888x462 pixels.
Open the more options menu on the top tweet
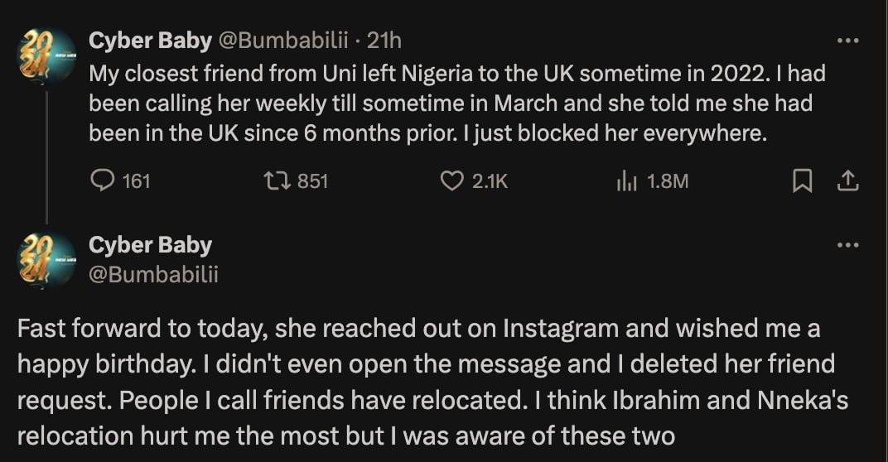point(847,40)
